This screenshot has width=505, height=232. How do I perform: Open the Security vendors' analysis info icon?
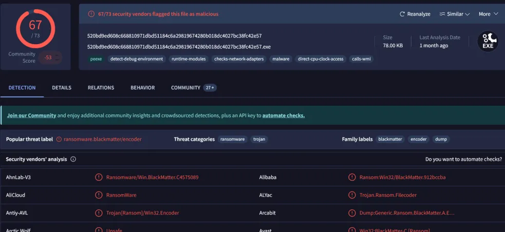coord(73,159)
